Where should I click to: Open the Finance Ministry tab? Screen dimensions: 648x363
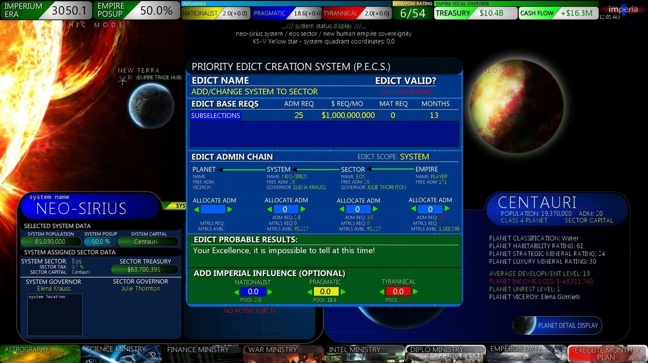click(x=203, y=354)
